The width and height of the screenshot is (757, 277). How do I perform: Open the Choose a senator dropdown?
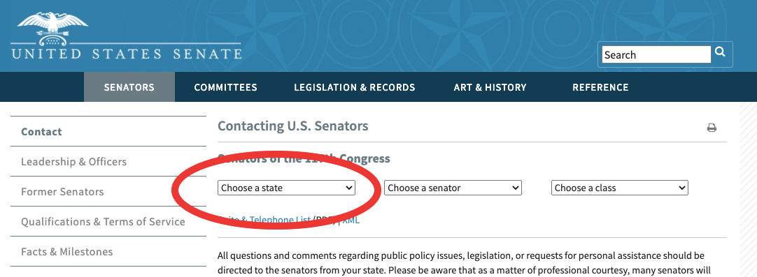pyautogui.click(x=453, y=188)
